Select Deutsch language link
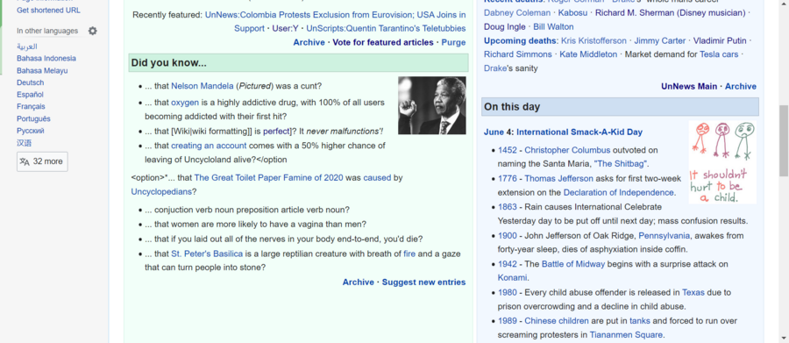 click(x=30, y=82)
